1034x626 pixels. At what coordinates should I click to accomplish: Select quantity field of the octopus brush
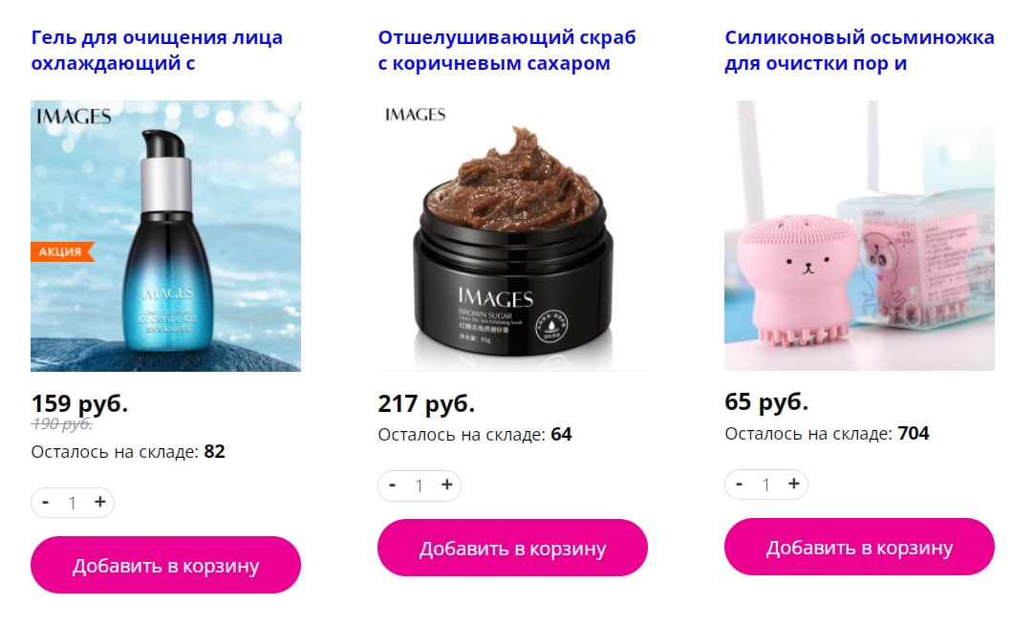(766, 485)
